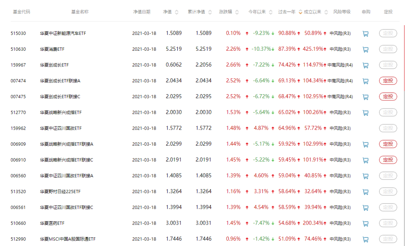Click cart icon for fund 006561

(x=366, y=207)
